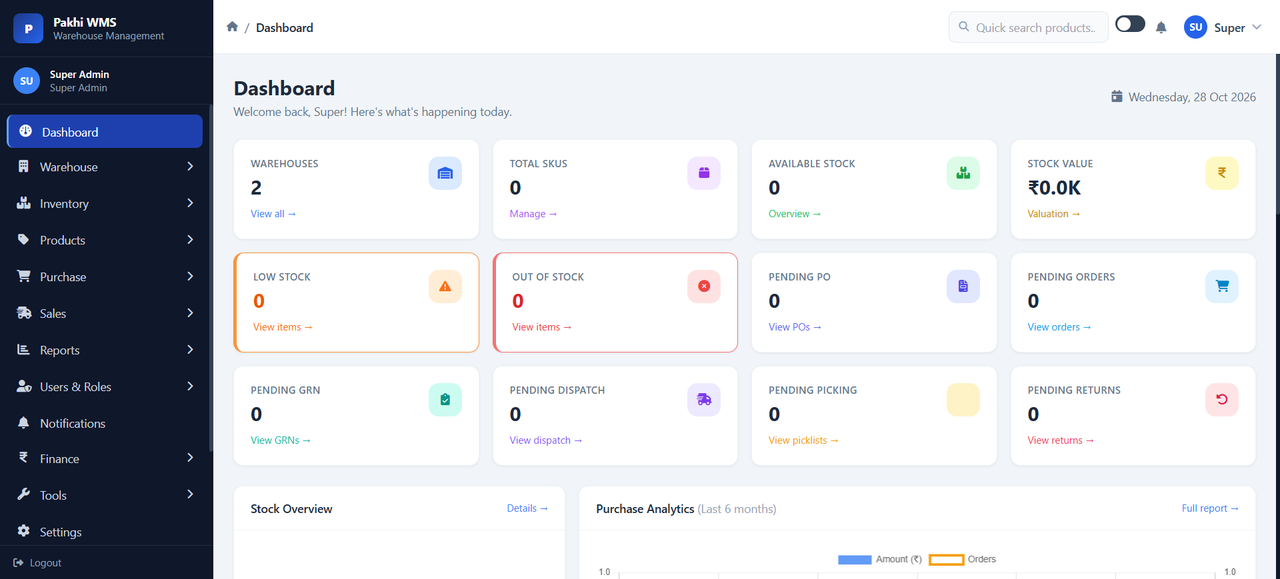Click the Warehouses card garage icon
This screenshot has width=1280, height=579.
445,173
